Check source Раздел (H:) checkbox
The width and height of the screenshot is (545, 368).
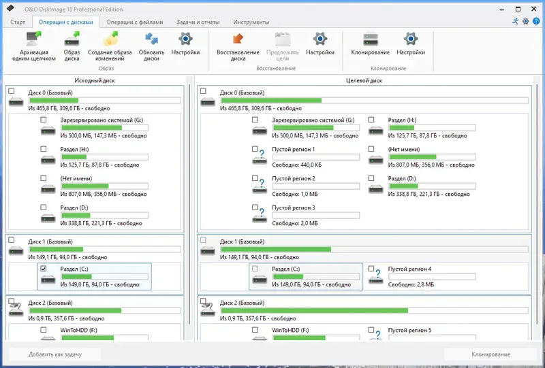point(44,148)
